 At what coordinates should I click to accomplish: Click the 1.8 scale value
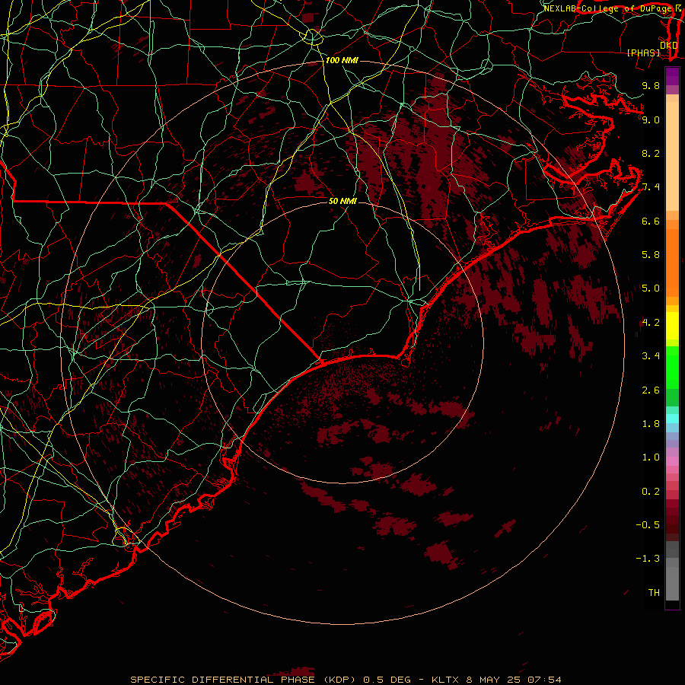click(651, 424)
